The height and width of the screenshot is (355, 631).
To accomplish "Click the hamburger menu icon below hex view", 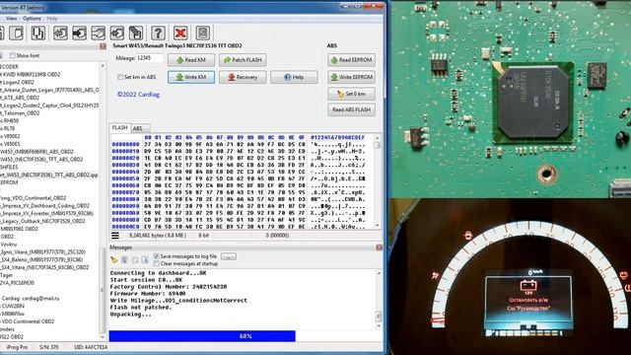I will click(115, 236).
